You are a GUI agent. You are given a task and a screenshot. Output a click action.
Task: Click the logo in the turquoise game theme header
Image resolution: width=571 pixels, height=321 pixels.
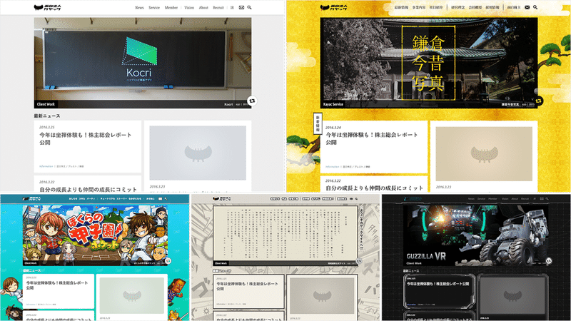(31, 199)
